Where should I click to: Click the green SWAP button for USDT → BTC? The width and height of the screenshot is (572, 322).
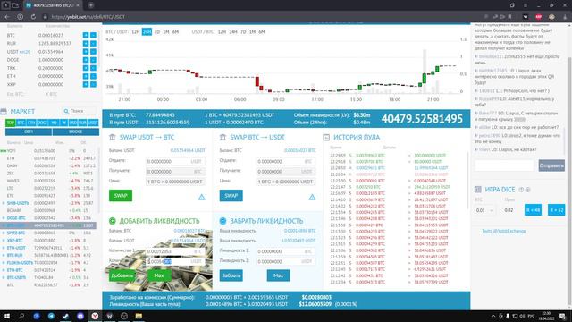[121, 196]
